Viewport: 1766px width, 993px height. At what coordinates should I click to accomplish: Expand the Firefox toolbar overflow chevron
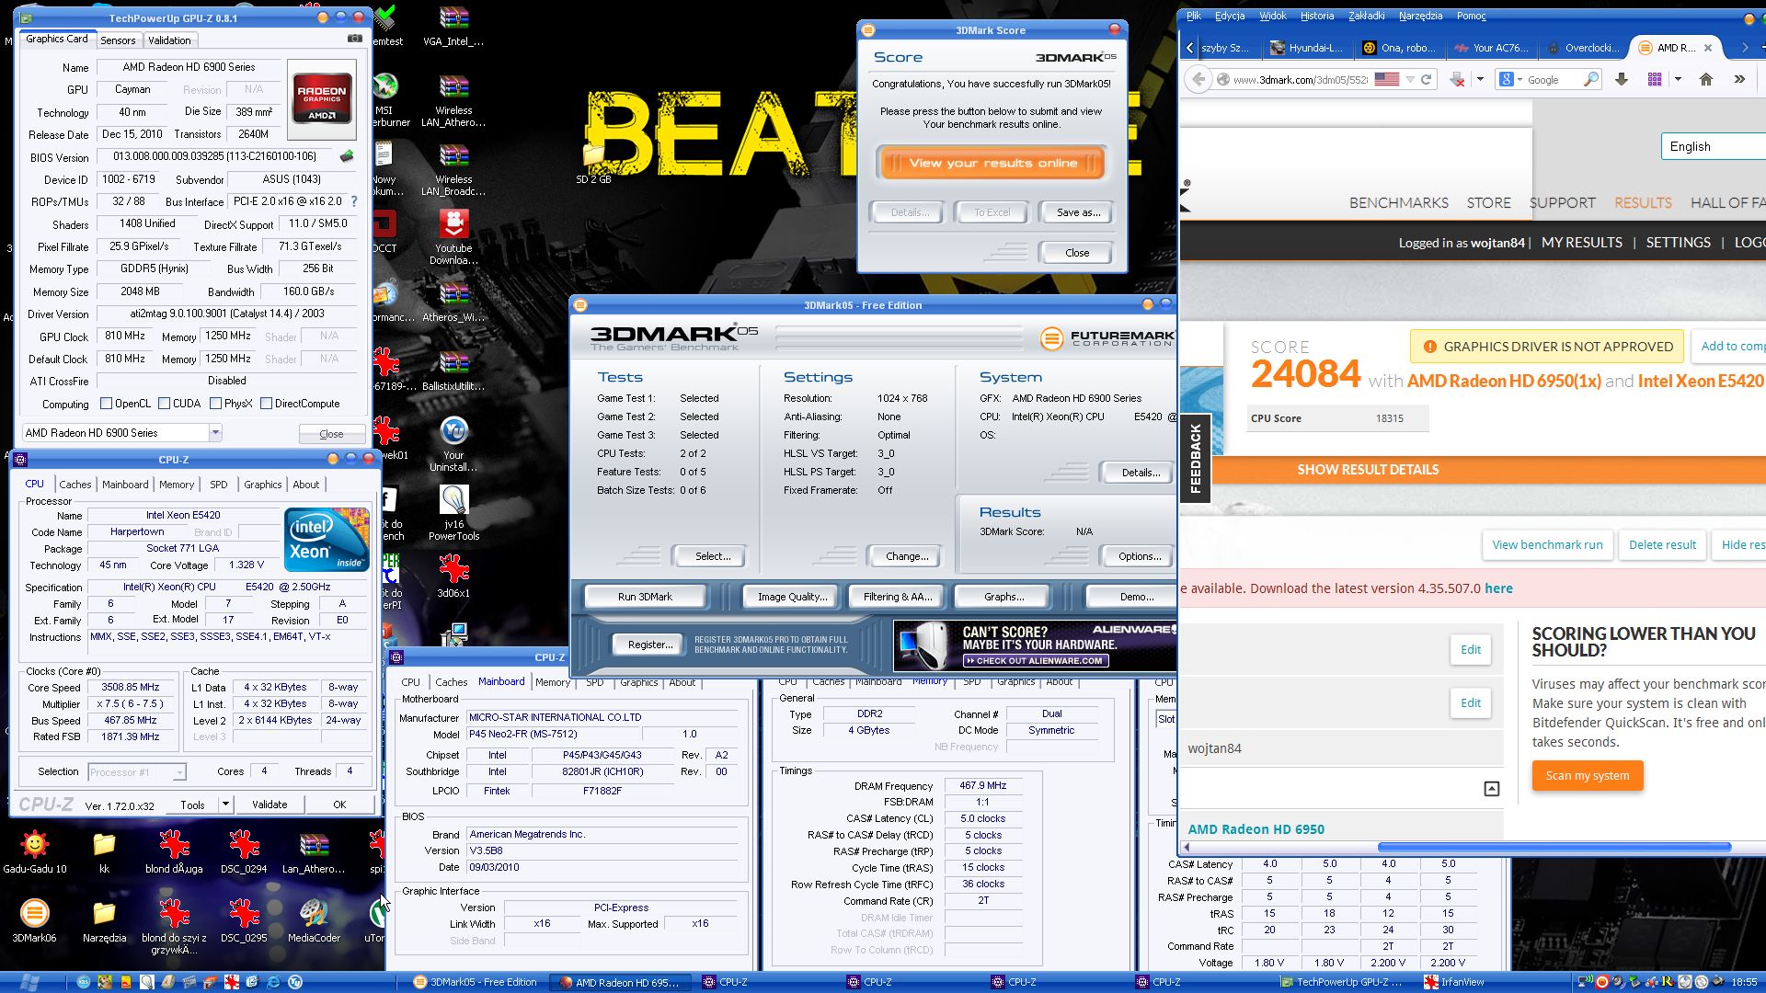point(1739,79)
